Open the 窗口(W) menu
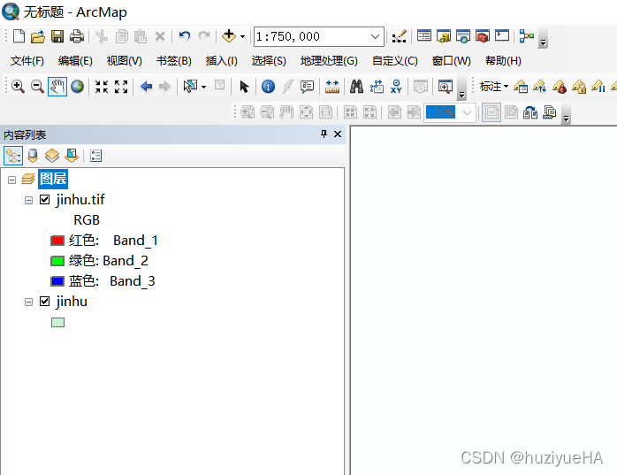This screenshot has height=475, width=617. [x=452, y=61]
